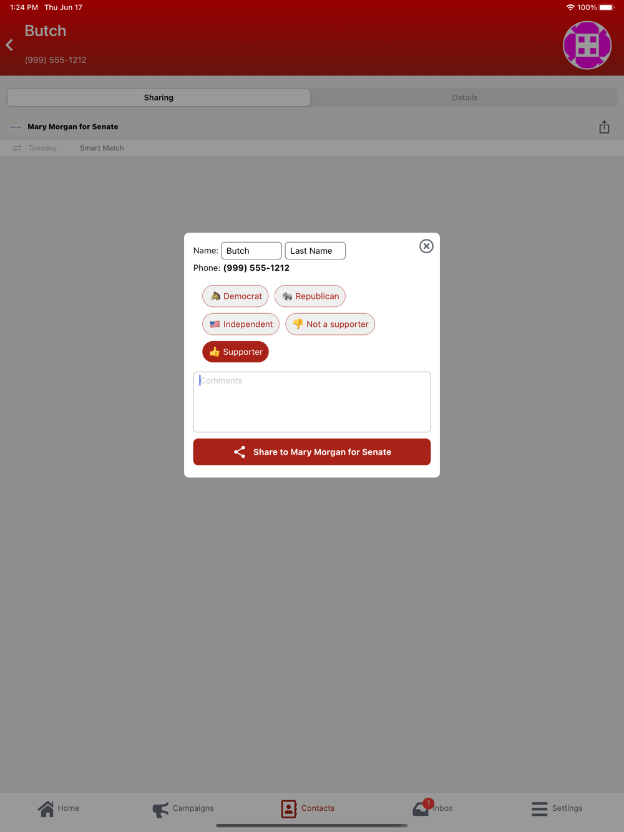Edit the first name field Butch
Viewport: 624px width, 832px height.
pyautogui.click(x=251, y=251)
